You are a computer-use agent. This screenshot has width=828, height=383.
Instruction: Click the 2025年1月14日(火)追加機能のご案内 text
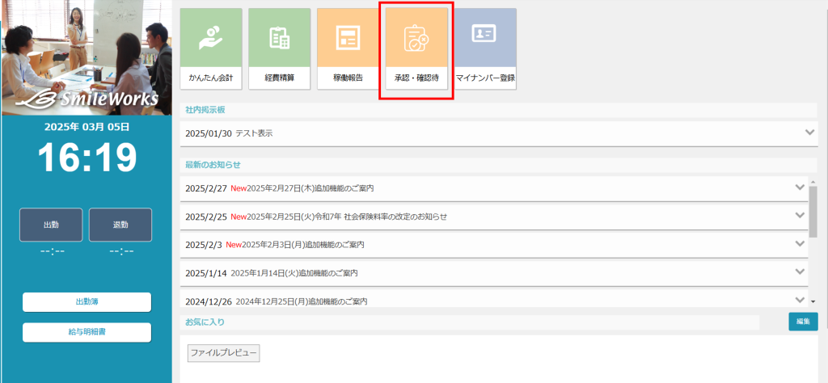294,273
